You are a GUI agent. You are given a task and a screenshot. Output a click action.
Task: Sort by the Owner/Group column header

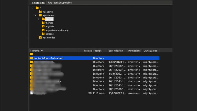coord(150,51)
